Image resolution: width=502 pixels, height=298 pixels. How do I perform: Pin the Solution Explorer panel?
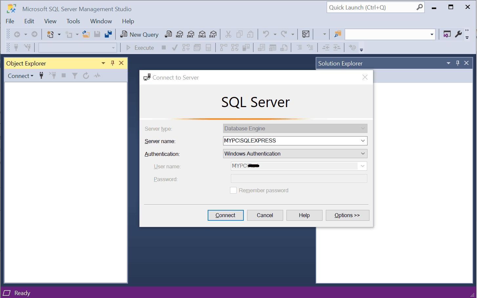point(458,63)
